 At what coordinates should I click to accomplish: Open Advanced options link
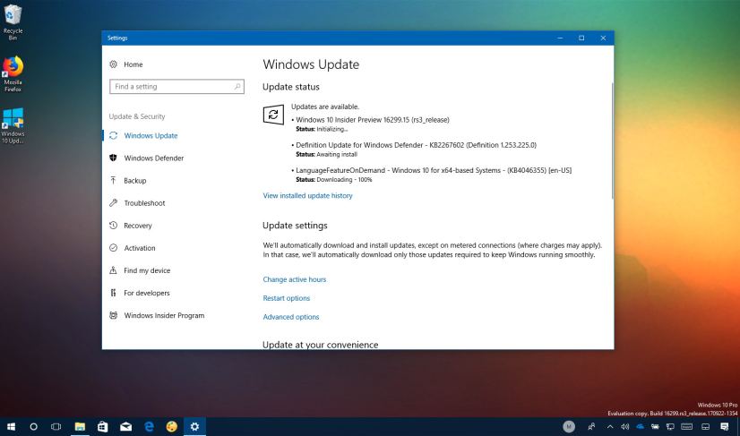pyautogui.click(x=291, y=317)
